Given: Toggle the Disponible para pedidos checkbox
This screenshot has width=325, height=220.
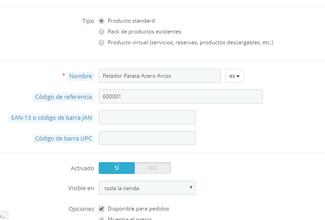Looking at the screenshot, I should (x=101, y=209).
